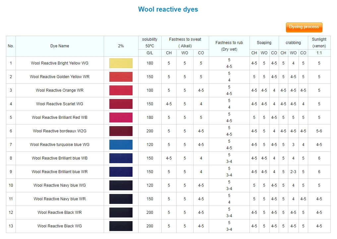Click the 'Sunlight' column header
Viewport: 337px width, 239px height.
click(319, 42)
